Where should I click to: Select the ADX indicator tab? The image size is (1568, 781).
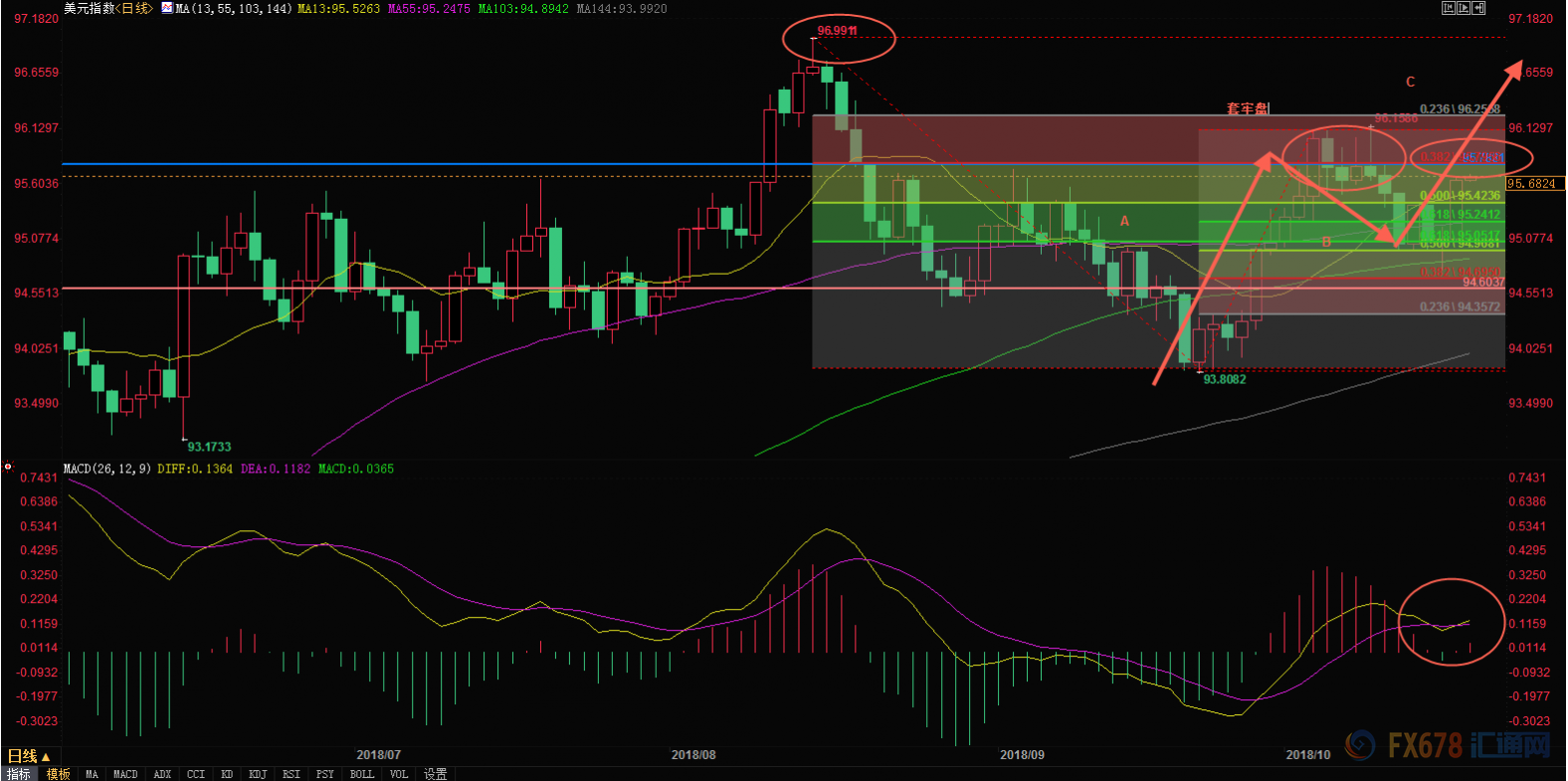[162, 774]
